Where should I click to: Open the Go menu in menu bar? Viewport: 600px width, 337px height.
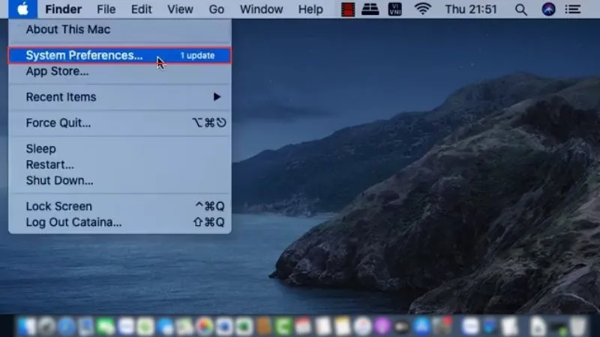[x=217, y=10]
